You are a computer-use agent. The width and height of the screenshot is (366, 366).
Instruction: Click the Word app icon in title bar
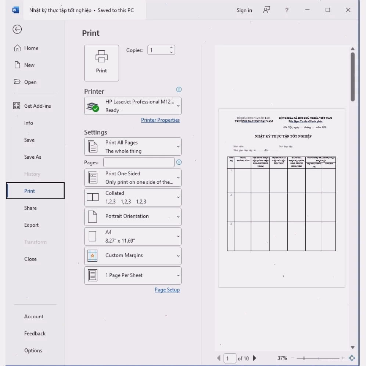pyautogui.click(x=15, y=10)
